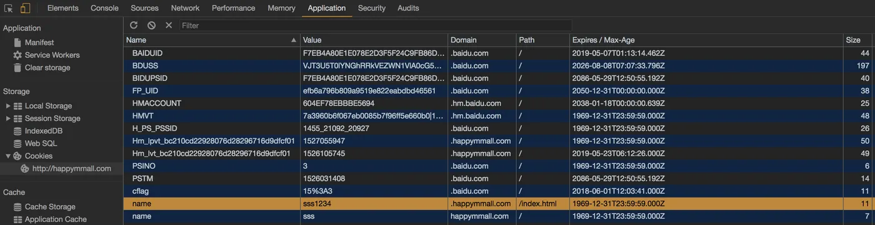Refresh the cookies table
Viewport: 875px width, 225px height.
pos(134,25)
